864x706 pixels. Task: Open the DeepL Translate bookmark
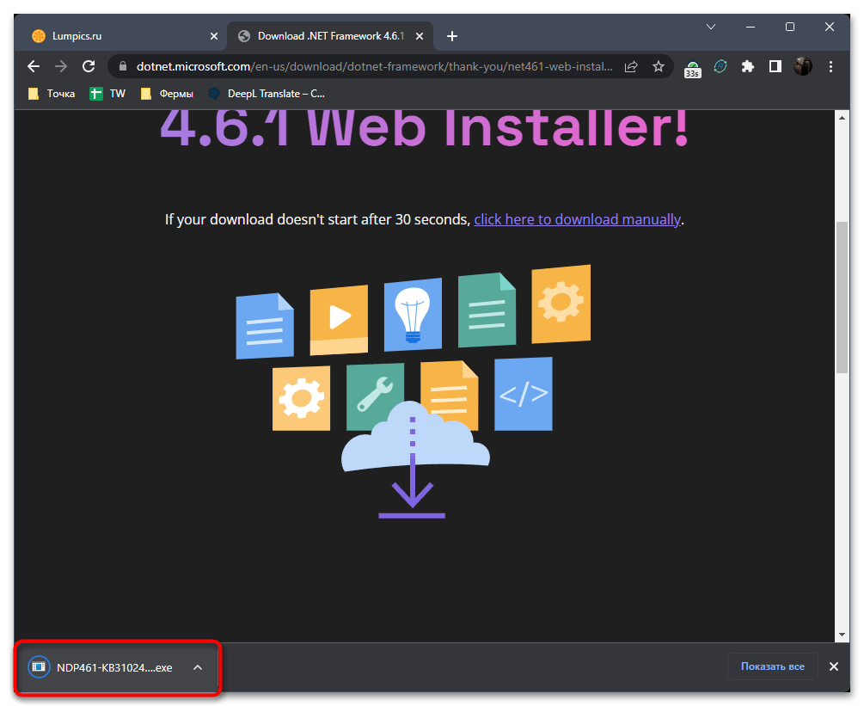267,94
